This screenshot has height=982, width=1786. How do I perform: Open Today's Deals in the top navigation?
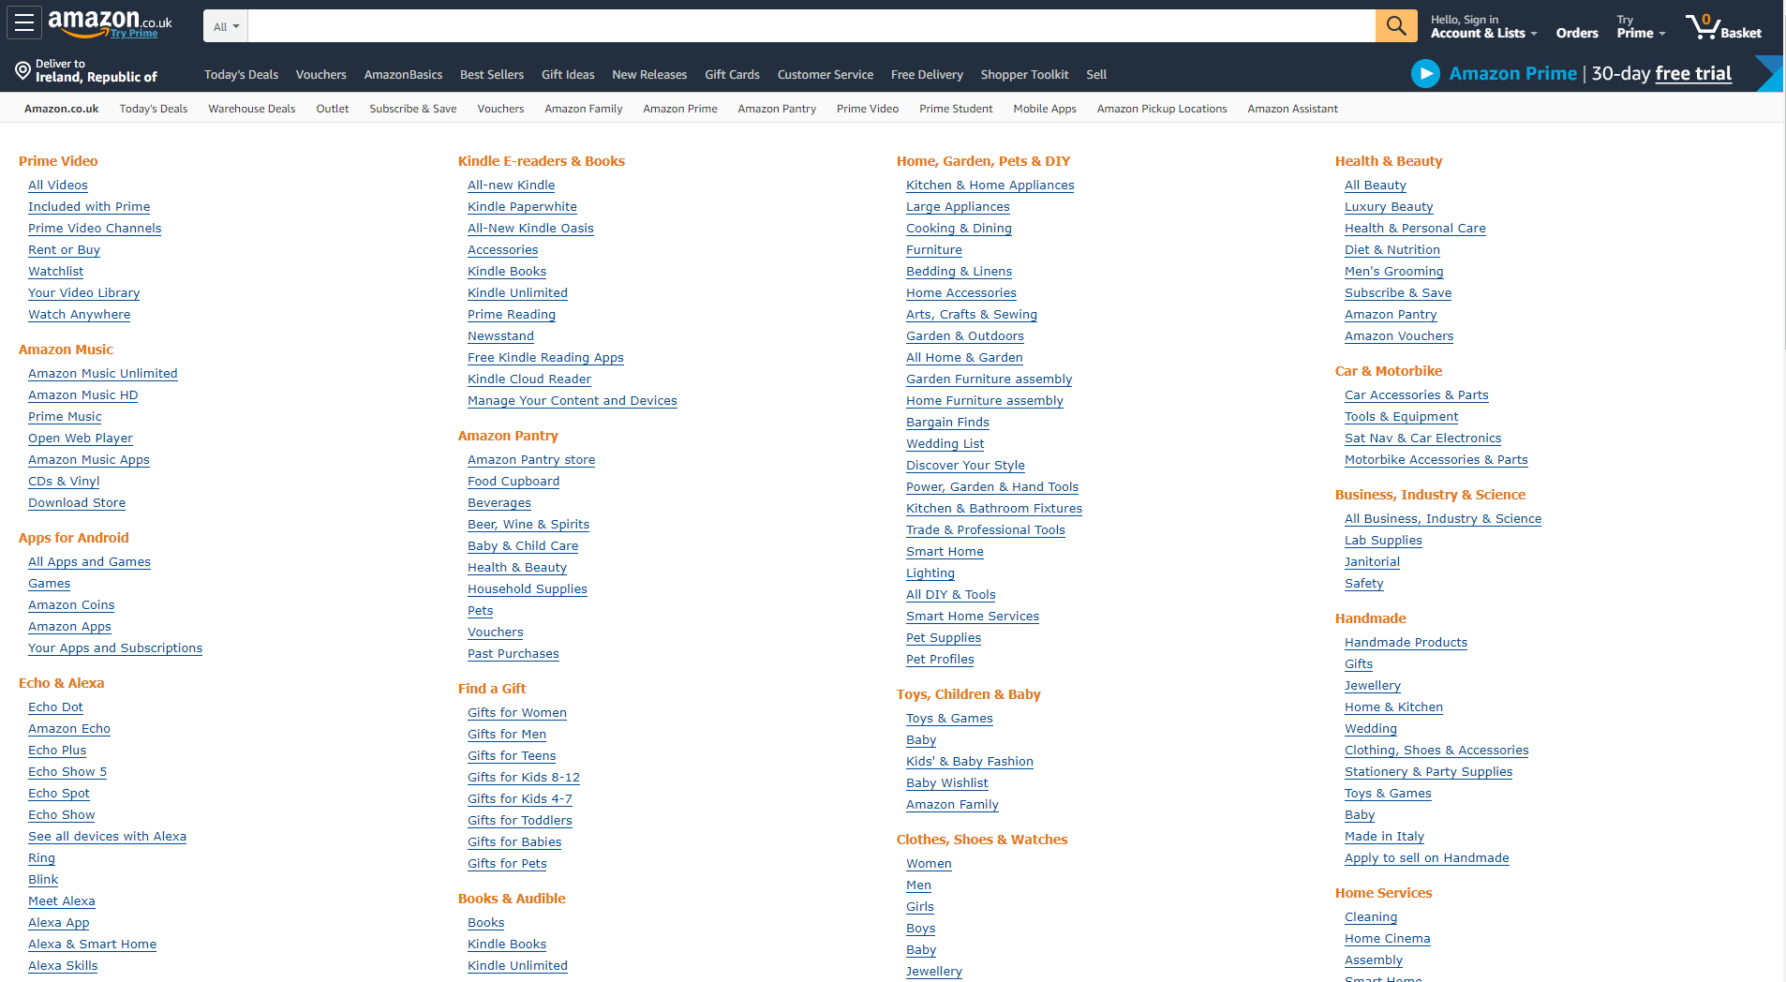click(x=240, y=74)
